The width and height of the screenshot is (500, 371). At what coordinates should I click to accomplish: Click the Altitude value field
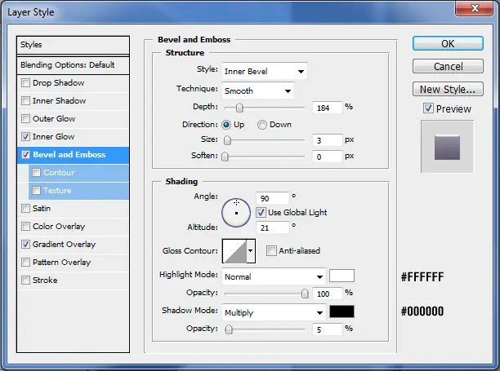pyautogui.click(x=273, y=227)
